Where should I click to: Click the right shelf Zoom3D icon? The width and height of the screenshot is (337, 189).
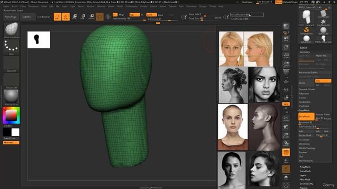(286, 135)
